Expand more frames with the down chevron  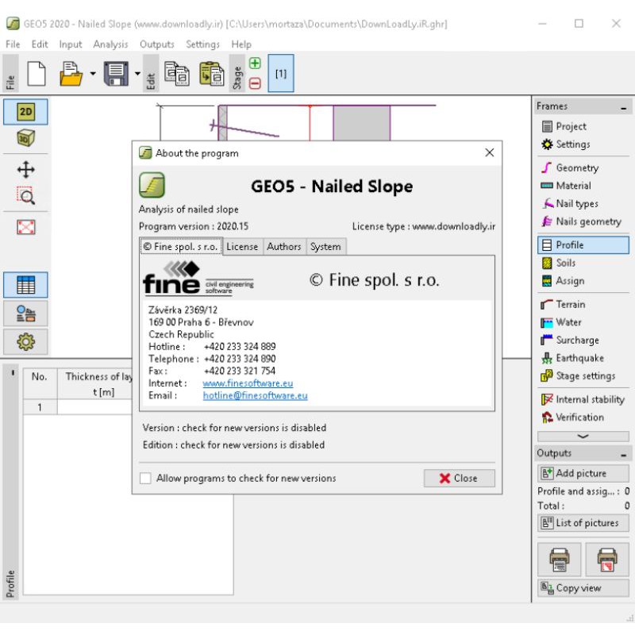(583, 437)
